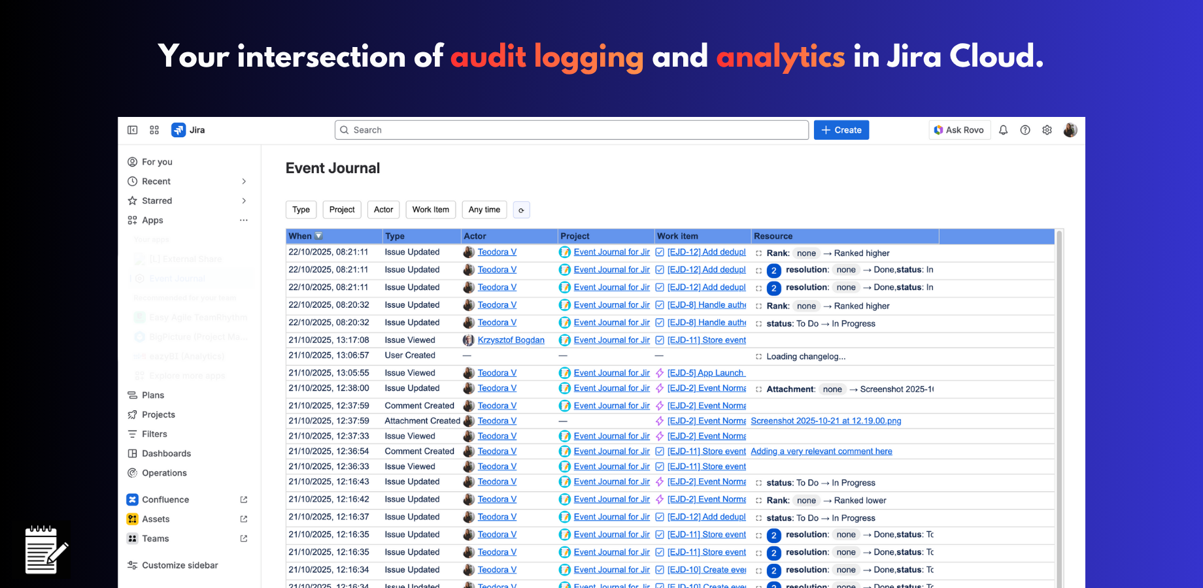Open the Help question mark icon
This screenshot has height=588, width=1203.
1025,129
